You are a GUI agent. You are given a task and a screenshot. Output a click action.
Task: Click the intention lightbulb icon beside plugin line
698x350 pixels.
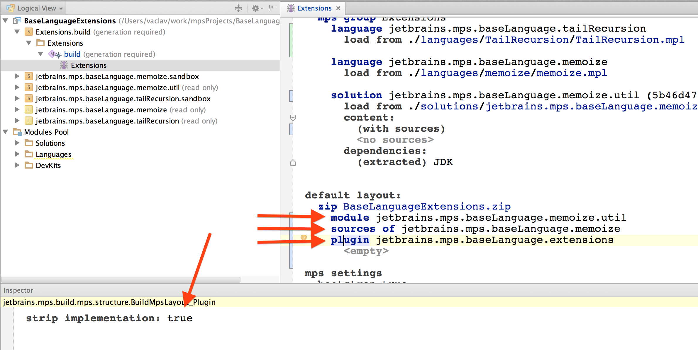point(304,238)
